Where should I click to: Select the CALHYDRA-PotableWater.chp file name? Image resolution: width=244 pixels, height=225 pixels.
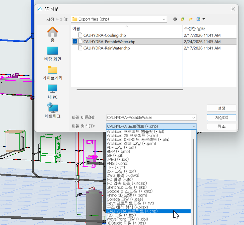[109, 42]
